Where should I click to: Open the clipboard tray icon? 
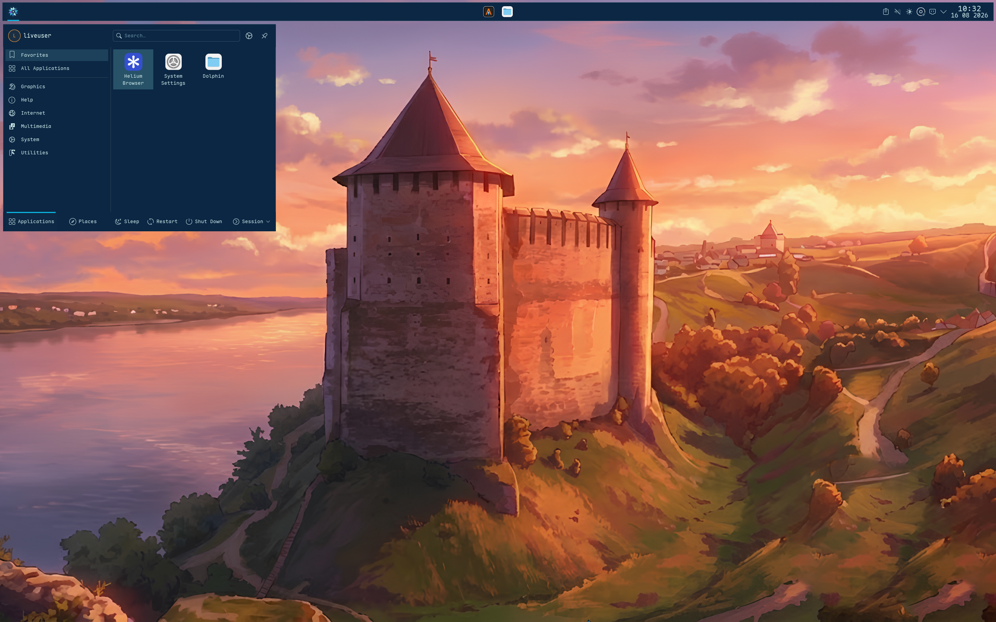[x=886, y=12]
